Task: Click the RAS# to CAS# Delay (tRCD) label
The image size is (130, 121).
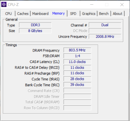Action: [x=37, y=68]
